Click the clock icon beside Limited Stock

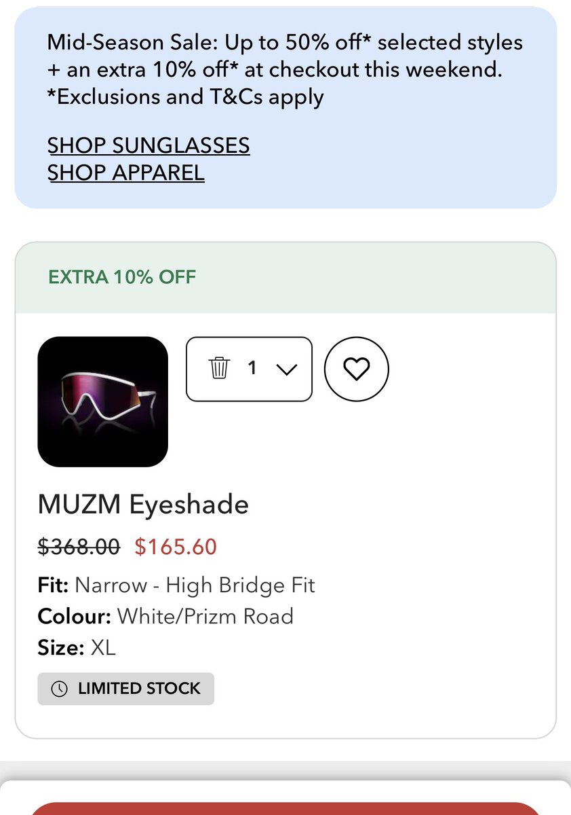click(x=60, y=689)
